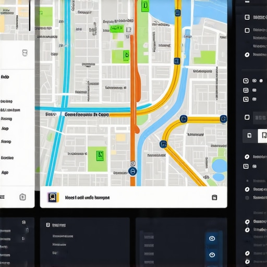
Task: Toggle the upper eye icon in the bottom-right dark panel
Action: (212, 238)
